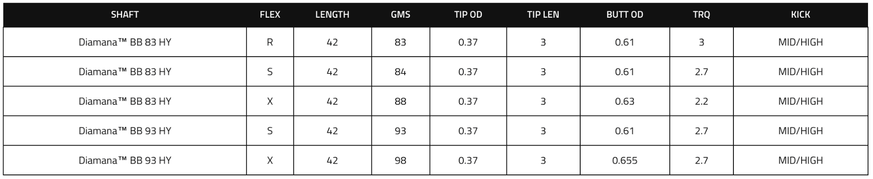
Task: Click the TRQ column header
Action: (x=701, y=15)
